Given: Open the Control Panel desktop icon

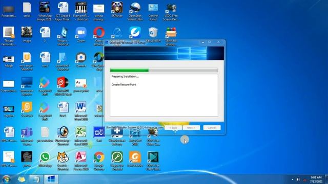Looking at the screenshot, I should (153, 11).
